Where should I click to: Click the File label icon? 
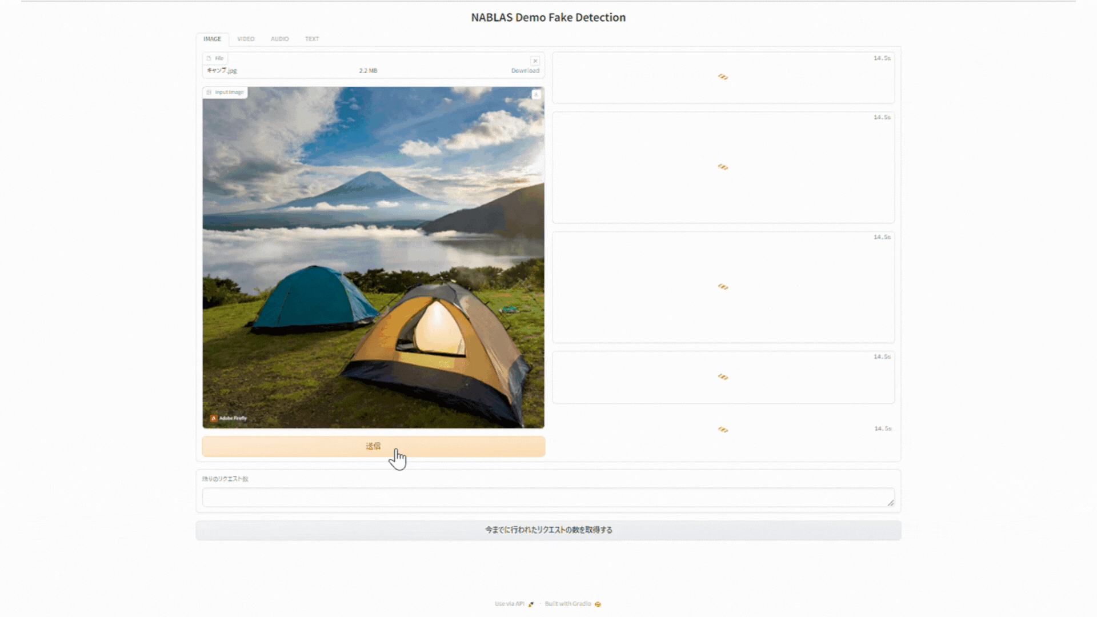(x=209, y=58)
